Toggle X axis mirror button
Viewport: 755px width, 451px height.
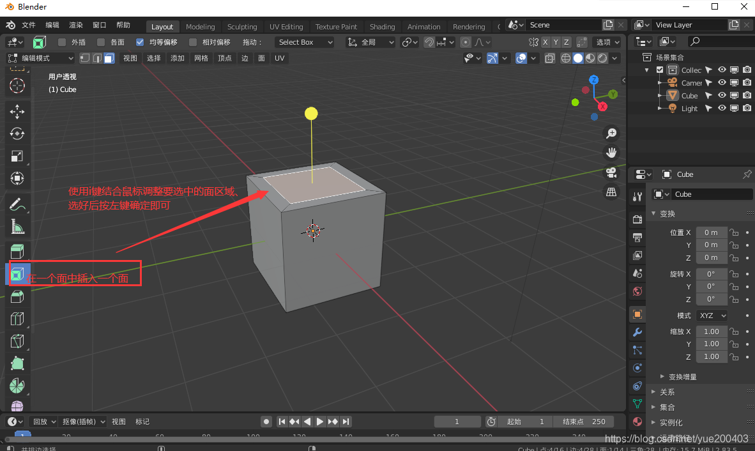[545, 42]
